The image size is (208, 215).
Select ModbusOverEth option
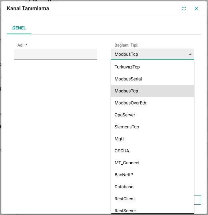pos(153,103)
